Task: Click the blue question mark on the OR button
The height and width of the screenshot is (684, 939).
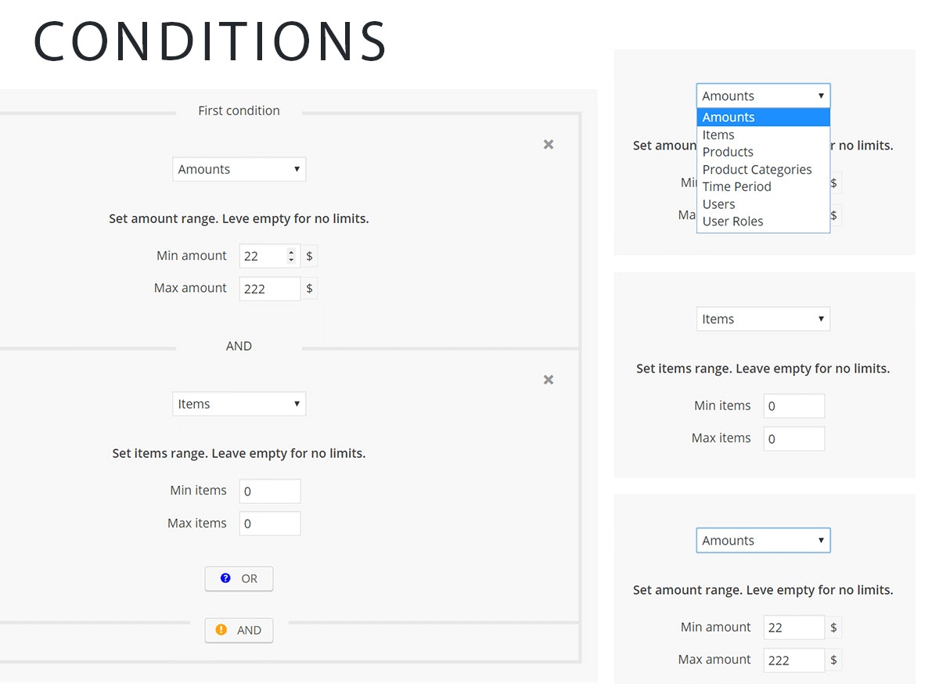Action: pyautogui.click(x=225, y=578)
